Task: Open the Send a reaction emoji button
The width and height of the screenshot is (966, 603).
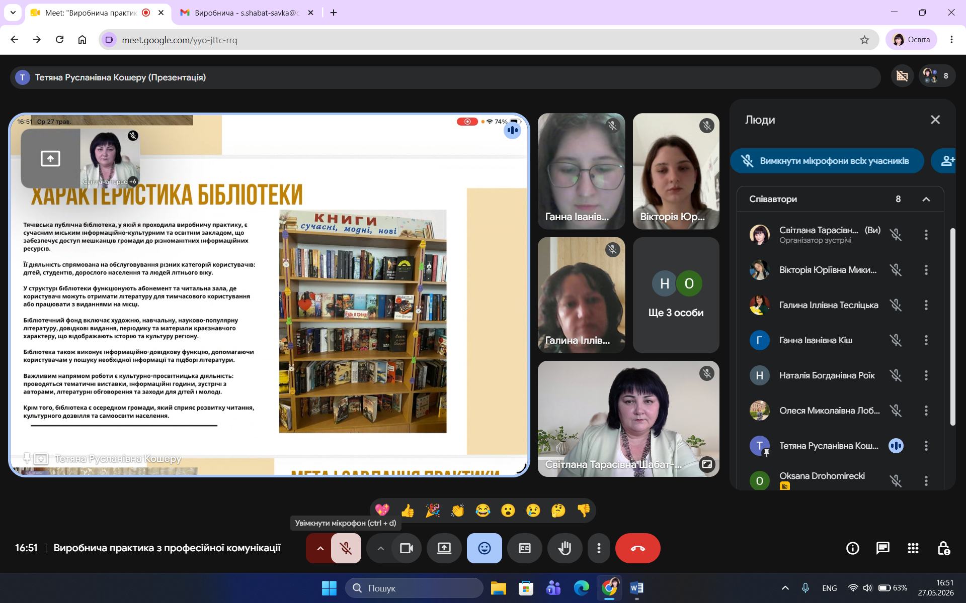Action: [484, 548]
